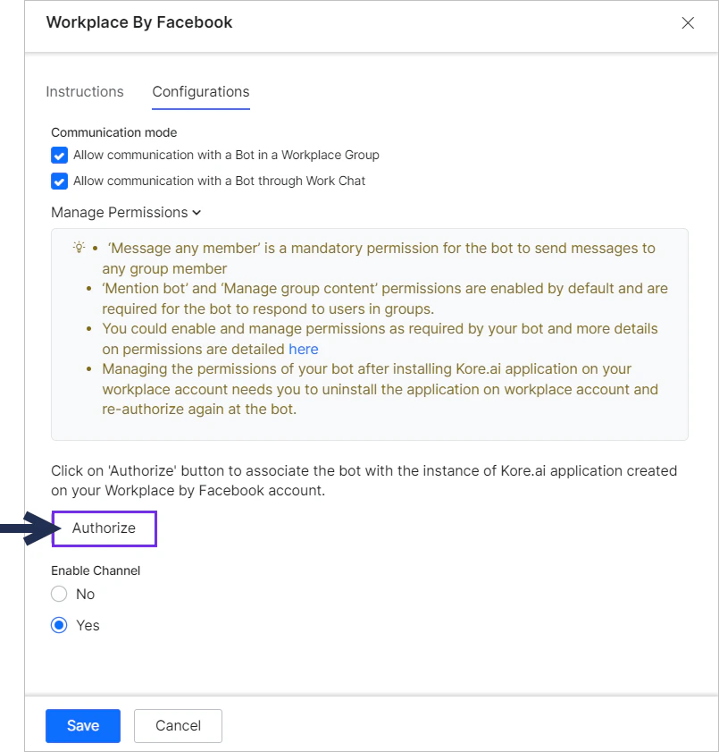The width and height of the screenshot is (719, 752).
Task: Close the Workplace By Facebook dialog
Action: (688, 22)
